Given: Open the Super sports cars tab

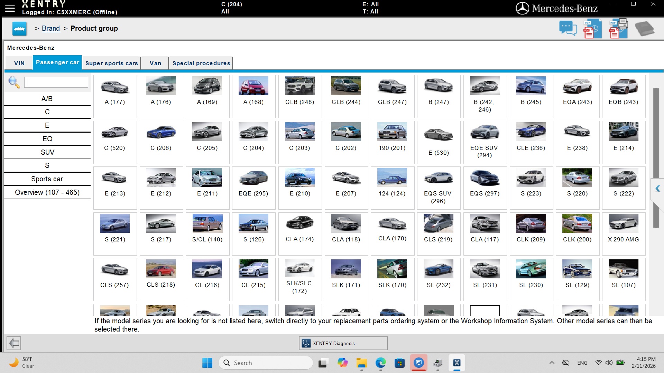Looking at the screenshot, I should click(x=111, y=63).
